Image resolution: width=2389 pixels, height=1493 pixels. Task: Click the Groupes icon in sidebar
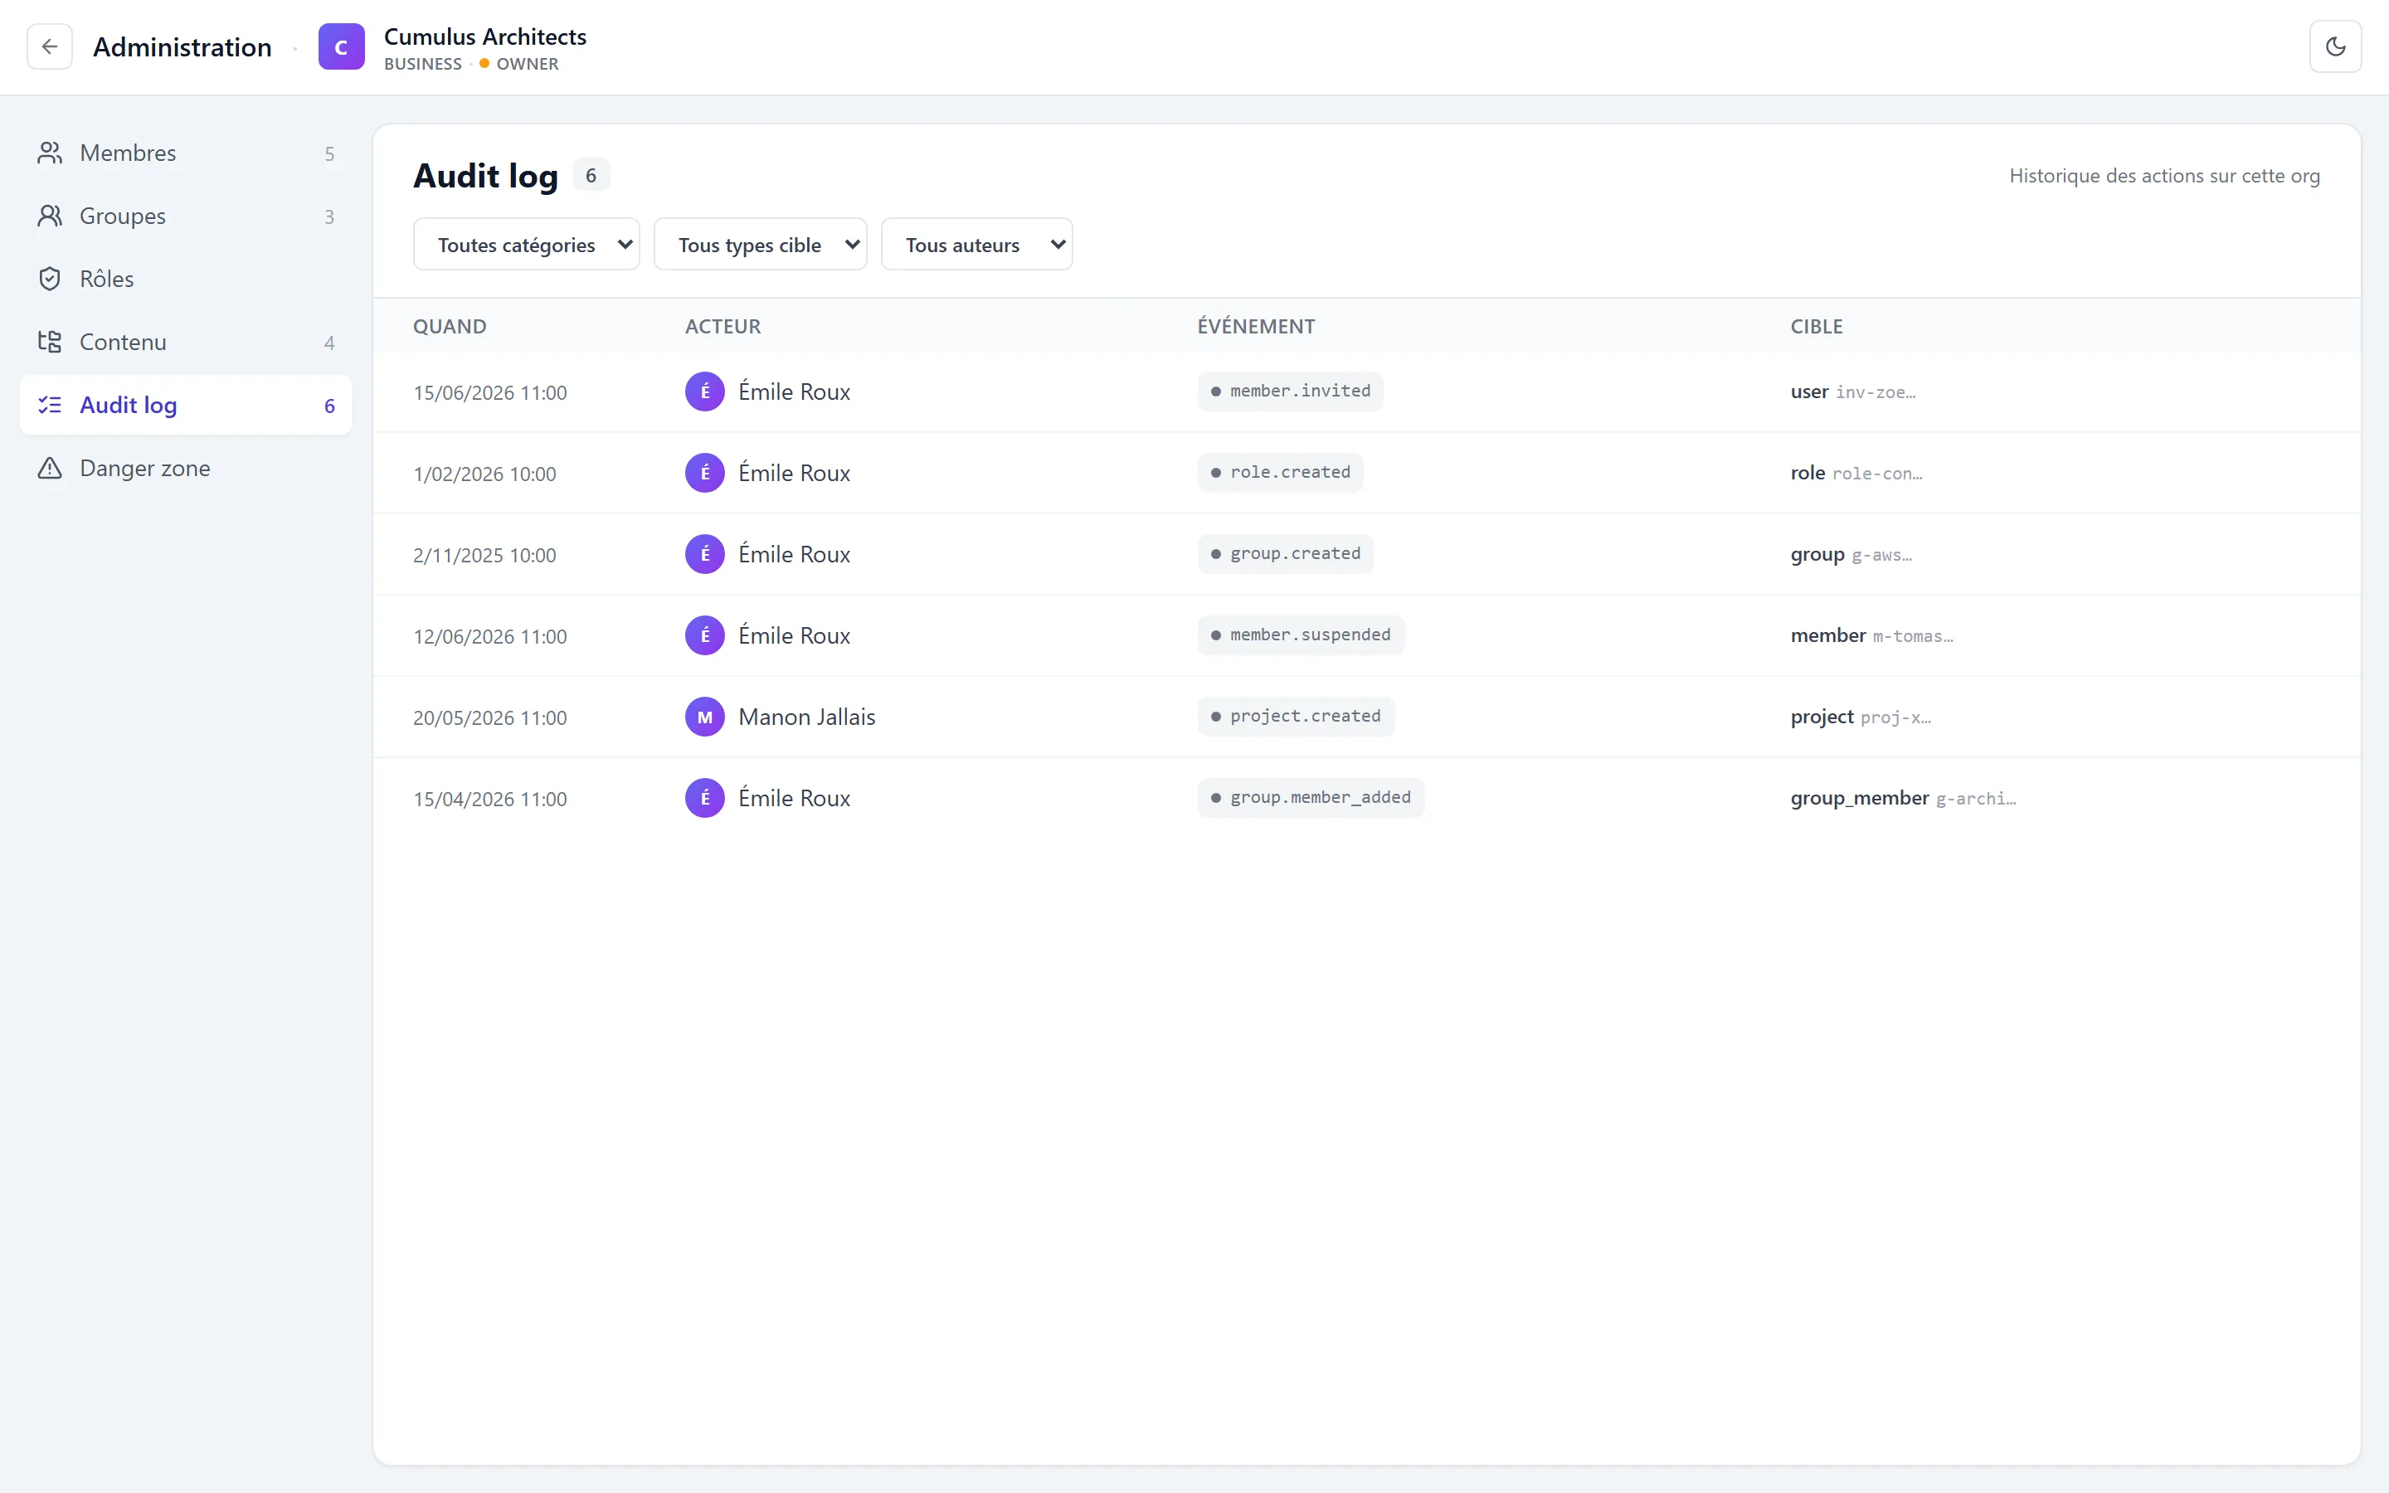coord(50,216)
